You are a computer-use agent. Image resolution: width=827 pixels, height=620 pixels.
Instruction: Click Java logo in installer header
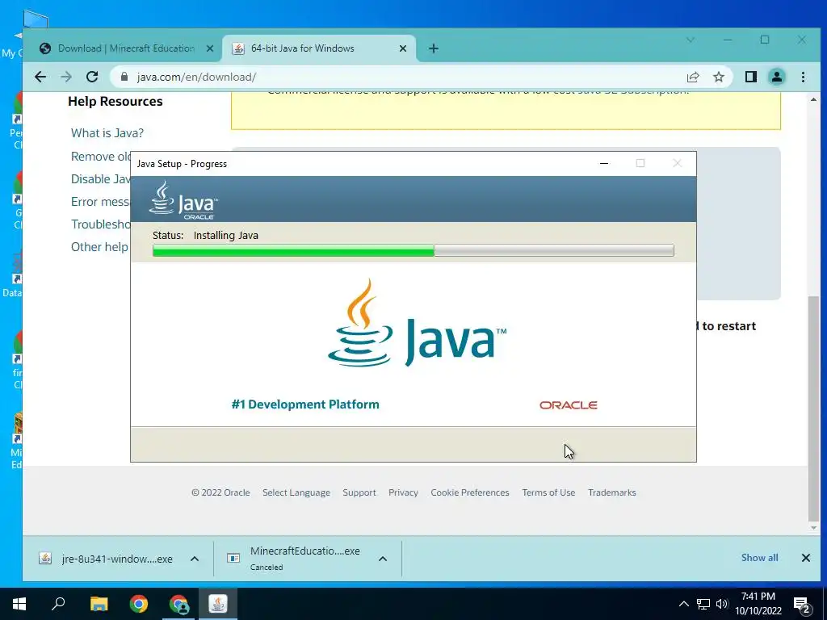[183, 200]
